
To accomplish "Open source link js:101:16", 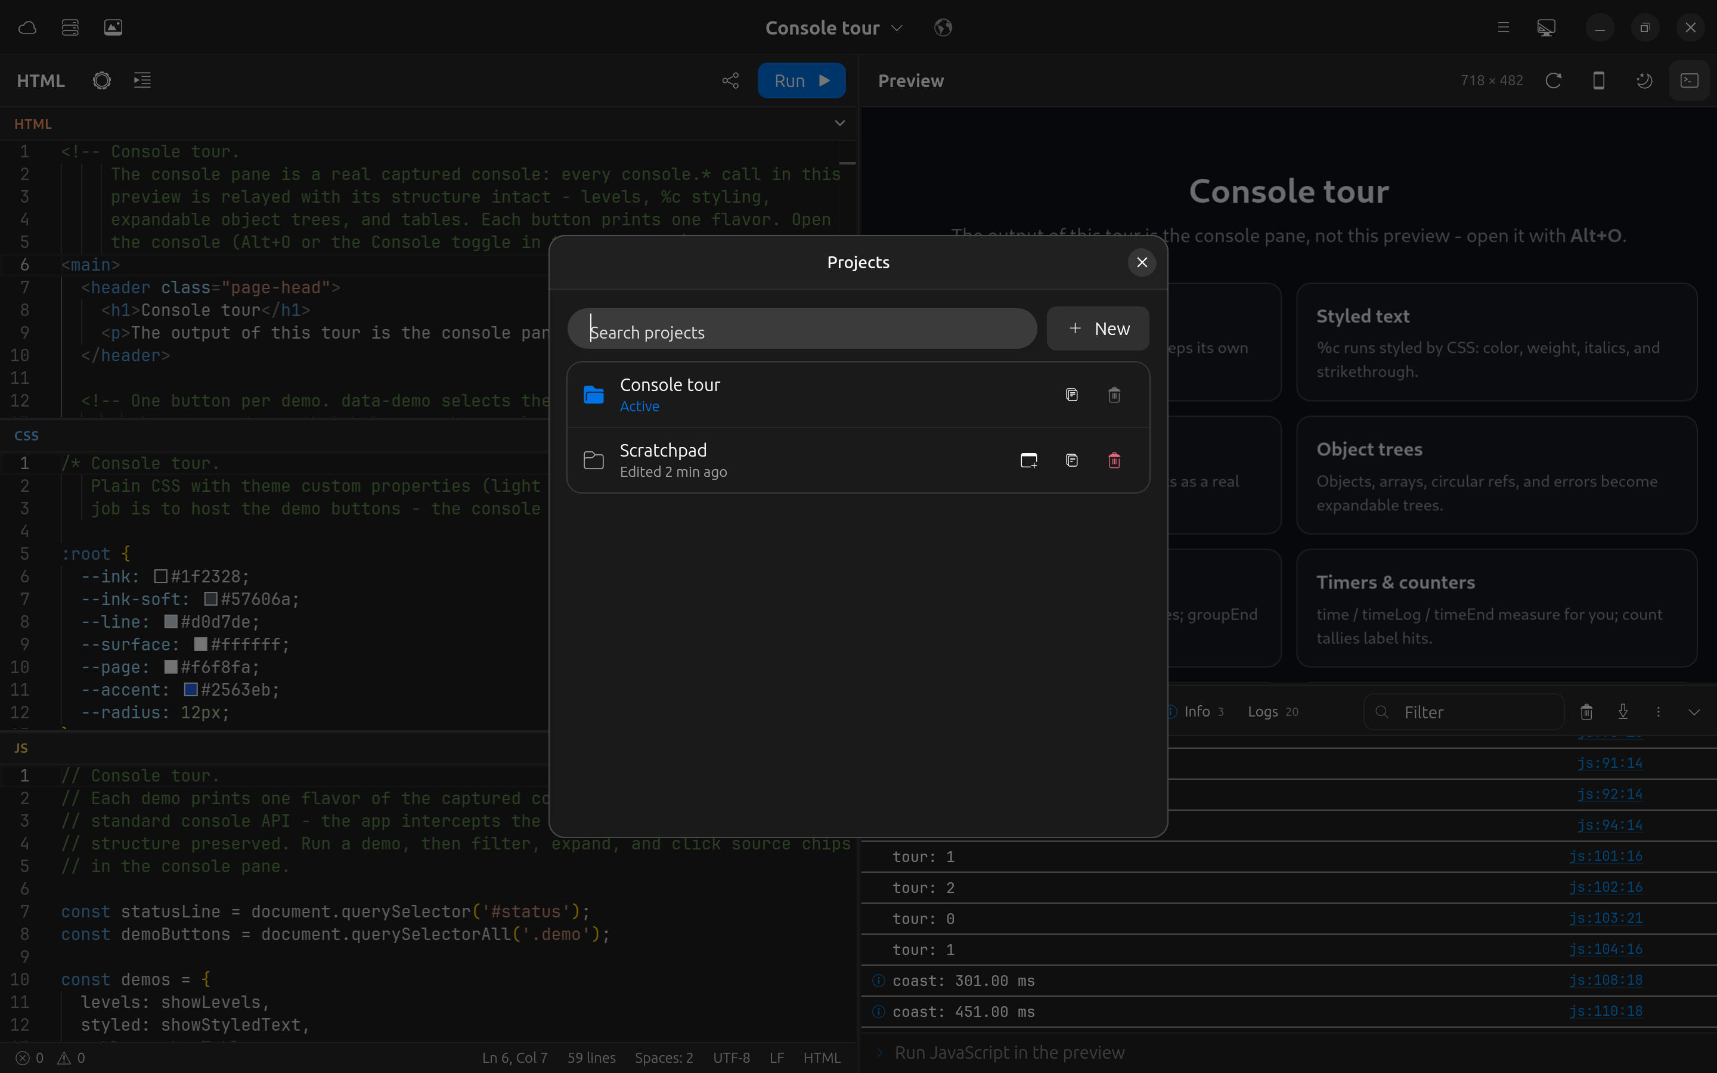I will pos(1605,856).
